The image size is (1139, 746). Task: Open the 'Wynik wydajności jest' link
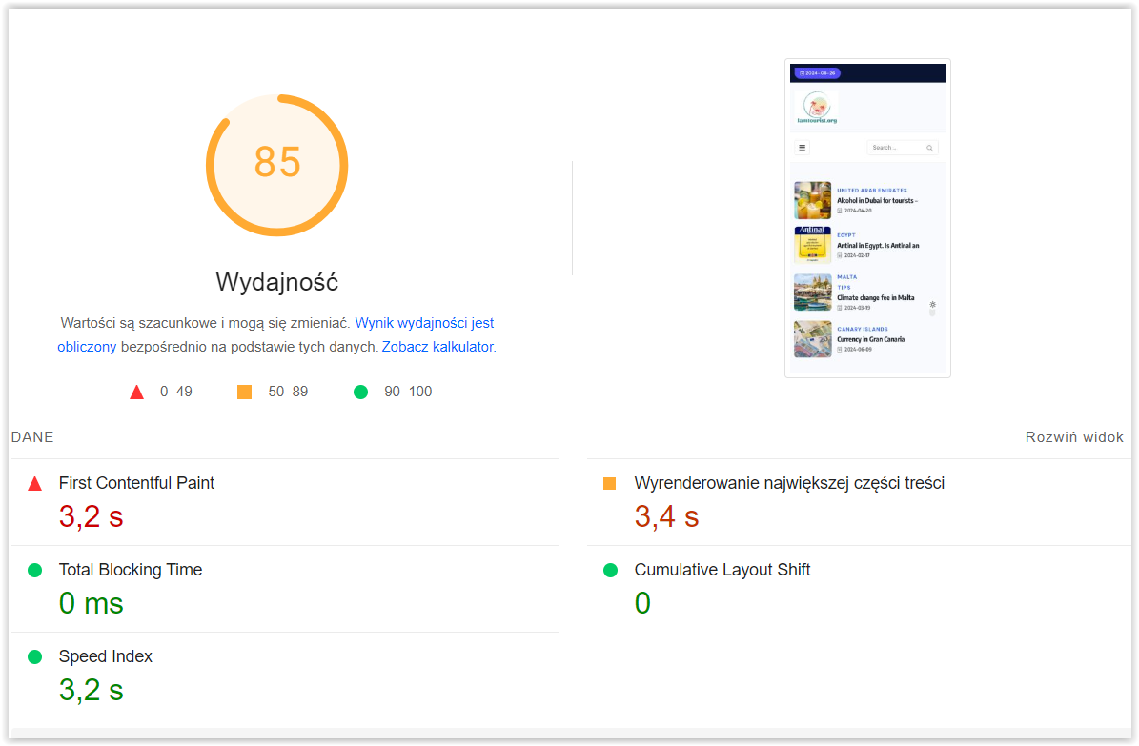click(x=424, y=323)
